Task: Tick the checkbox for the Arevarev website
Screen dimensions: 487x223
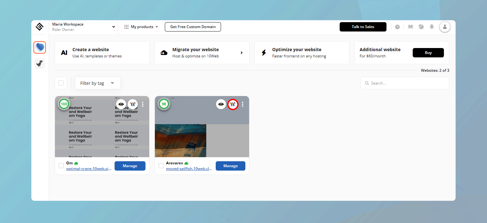Action: click(161, 166)
